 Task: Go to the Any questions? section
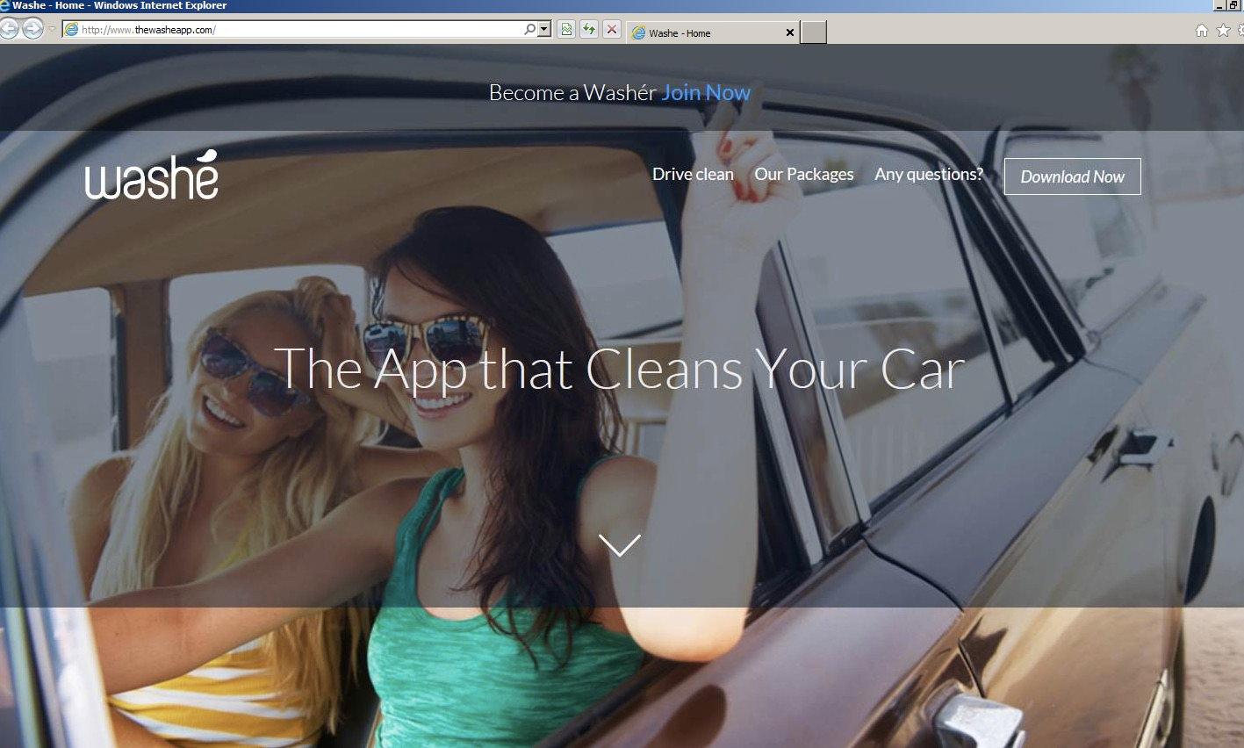[x=928, y=175]
